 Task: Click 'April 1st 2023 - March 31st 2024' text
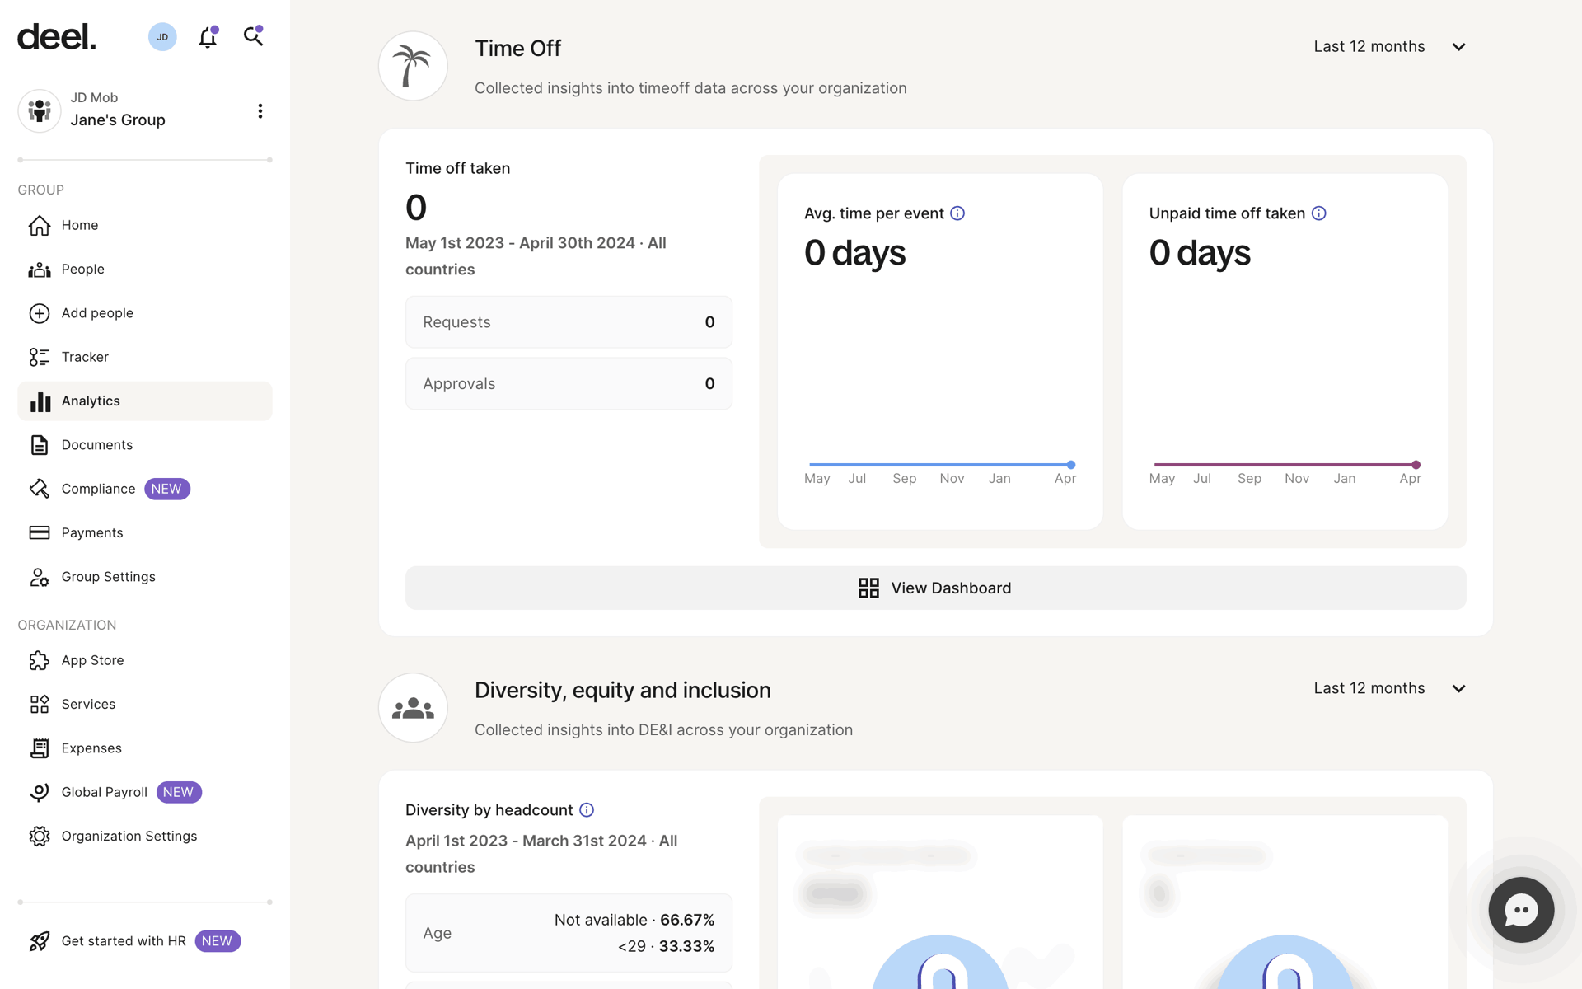(526, 841)
